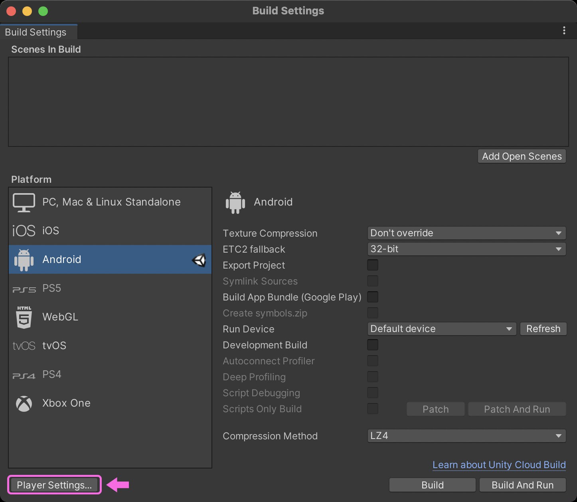Screen dimensions: 577x502
Task: Click the Scenes In Build heading
Action: (x=46, y=49)
